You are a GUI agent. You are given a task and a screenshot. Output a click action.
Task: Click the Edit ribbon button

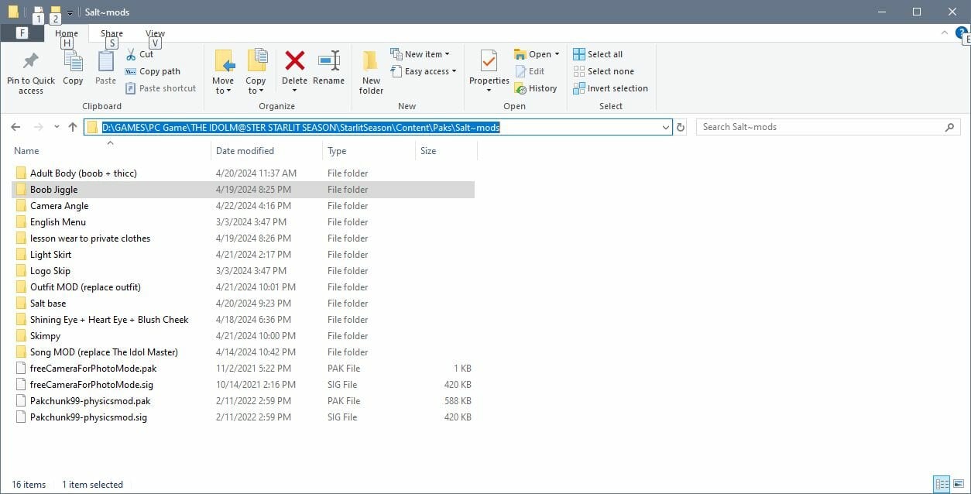(x=529, y=71)
